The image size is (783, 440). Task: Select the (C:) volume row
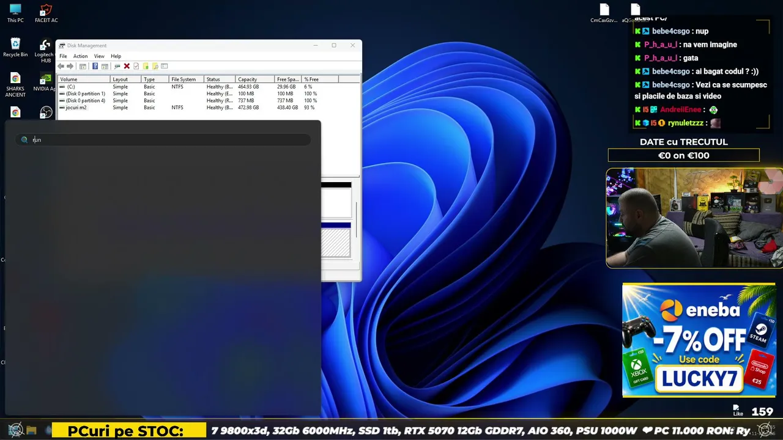click(209, 87)
